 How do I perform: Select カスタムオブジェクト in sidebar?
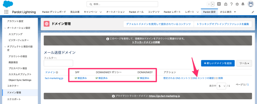tap(20, 74)
